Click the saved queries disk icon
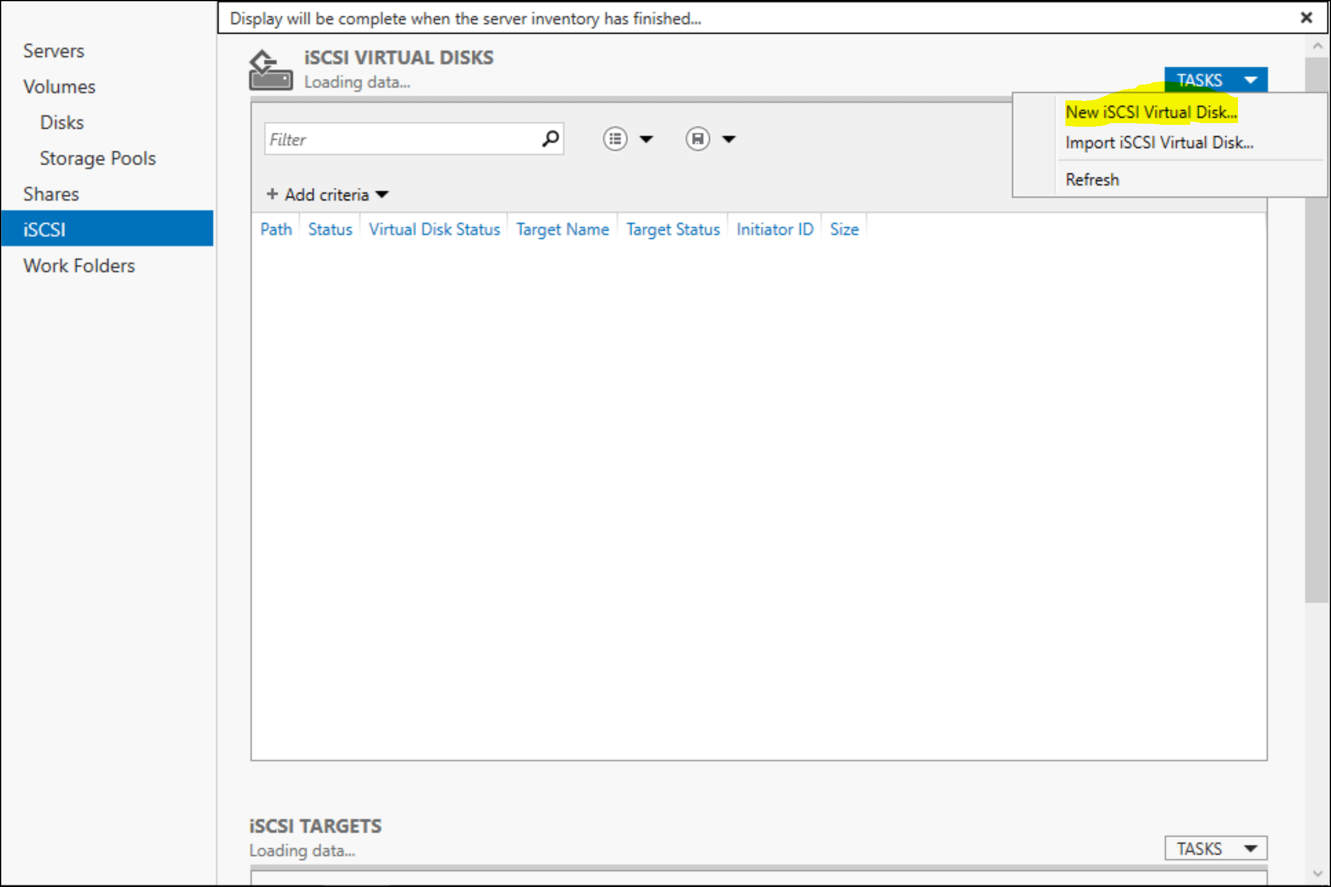 [698, 139]
